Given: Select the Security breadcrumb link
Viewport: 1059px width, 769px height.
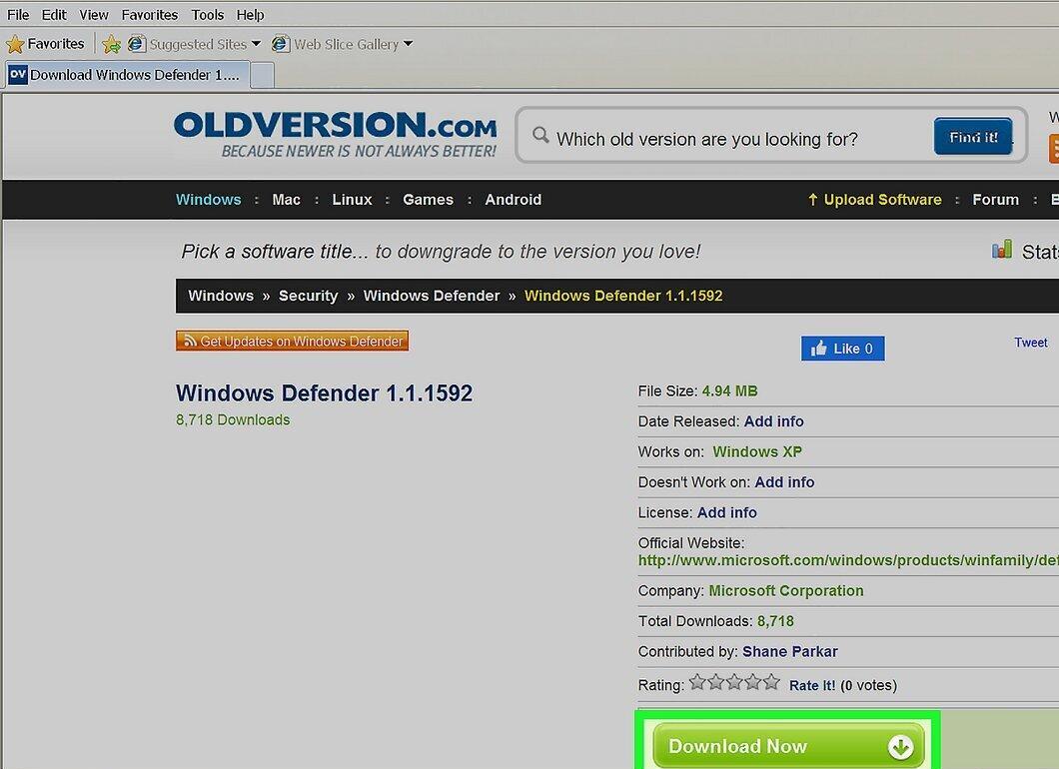Looking at the screenshot, I should point(308,296).
